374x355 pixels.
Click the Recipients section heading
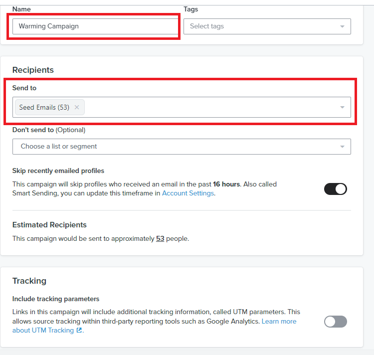(33, 70)
